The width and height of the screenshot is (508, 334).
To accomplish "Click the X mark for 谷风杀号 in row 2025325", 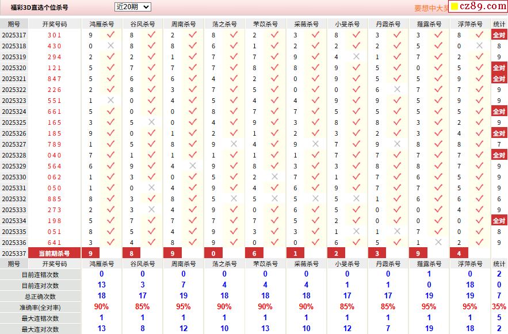I will pyautogui.click(x=152, y=122).
